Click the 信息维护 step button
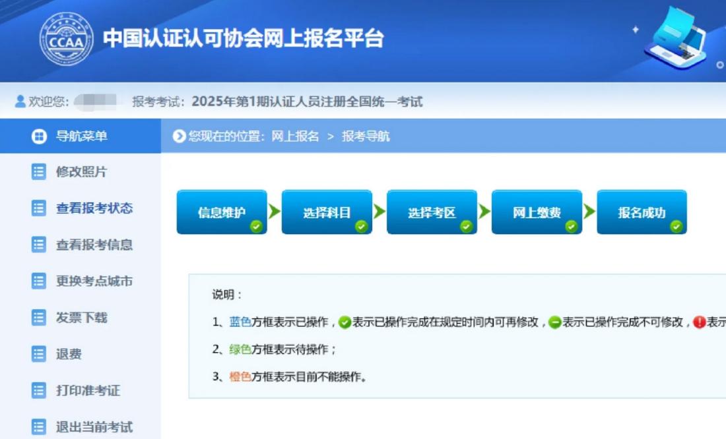This screenshot has width=726, height=439. tap(222, 212)
